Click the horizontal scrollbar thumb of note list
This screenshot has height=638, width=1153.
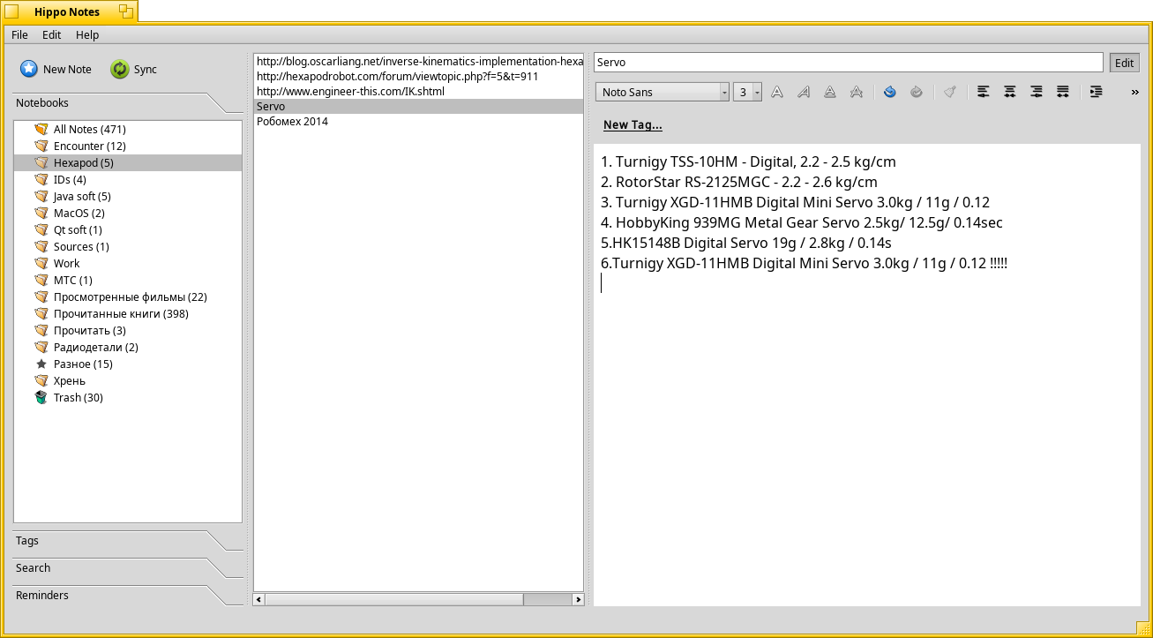[393, 599]
